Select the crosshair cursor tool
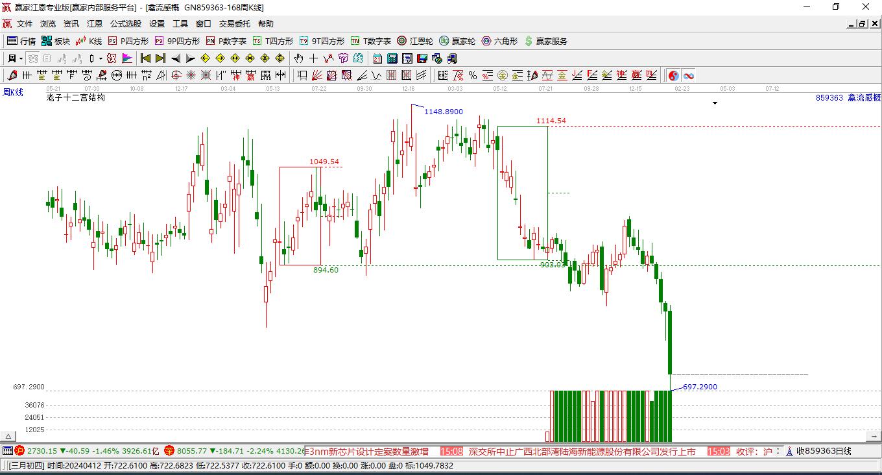882x475 pixels. [x=314, y=58]
